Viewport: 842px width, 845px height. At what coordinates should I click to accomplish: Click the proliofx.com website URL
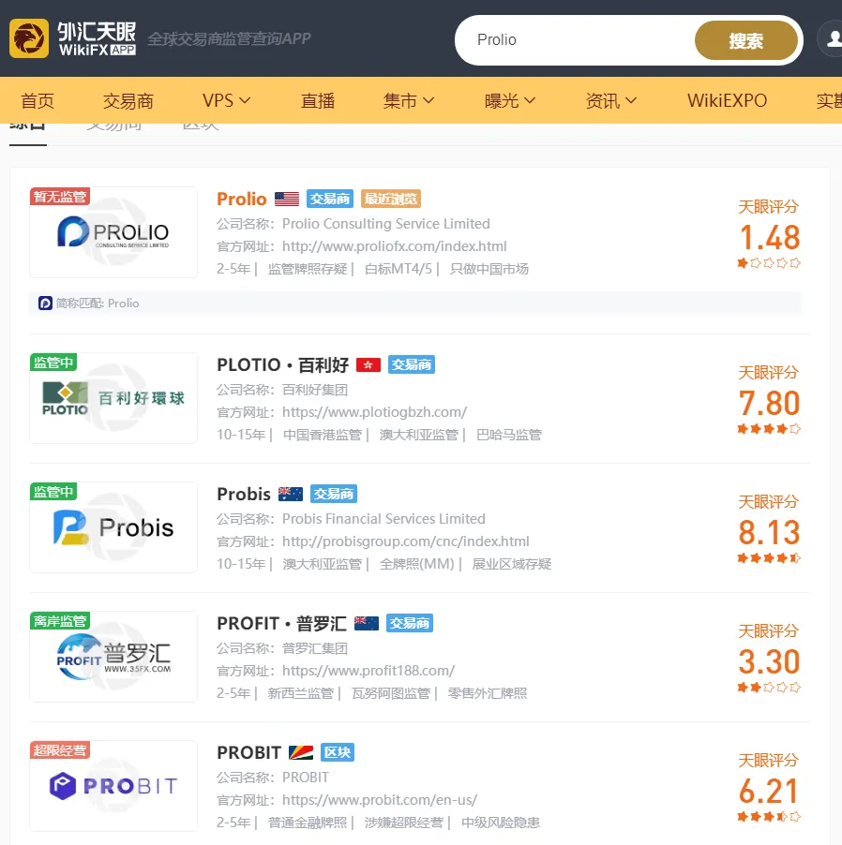(x=395, y=246)
